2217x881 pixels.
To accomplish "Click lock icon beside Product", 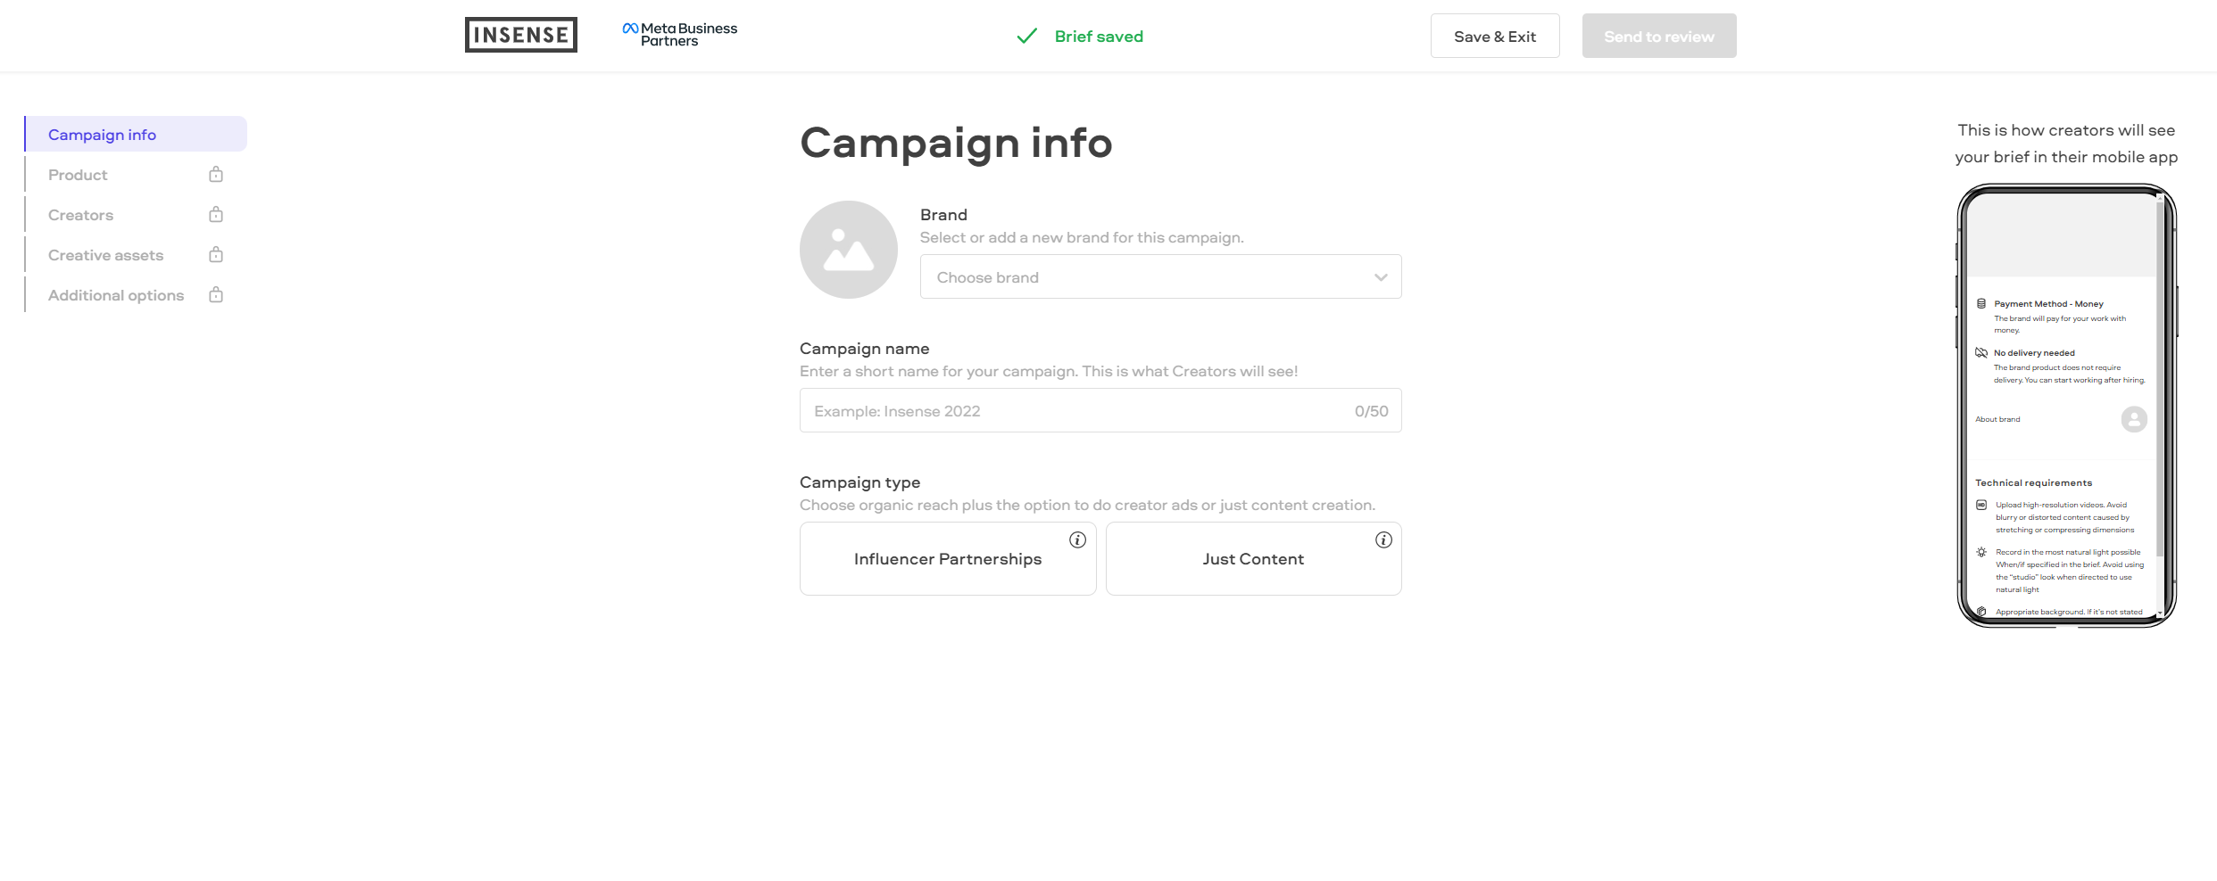I will [x=216, y=174].
